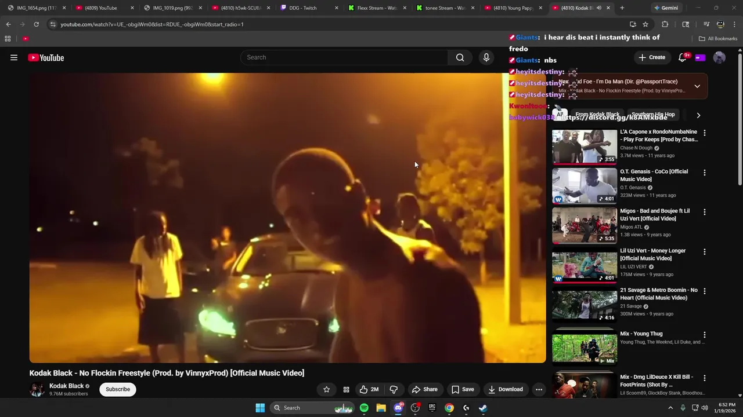Share the video
This screenshot has height=417, width=743.
click(424, 389)
